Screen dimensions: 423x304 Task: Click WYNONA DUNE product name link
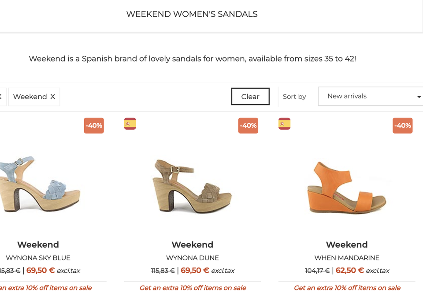193,258
